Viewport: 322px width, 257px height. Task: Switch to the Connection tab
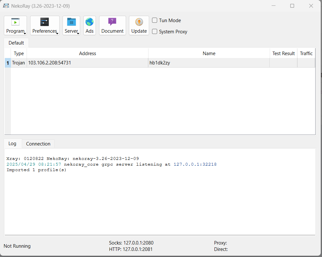tap(38, 144)
